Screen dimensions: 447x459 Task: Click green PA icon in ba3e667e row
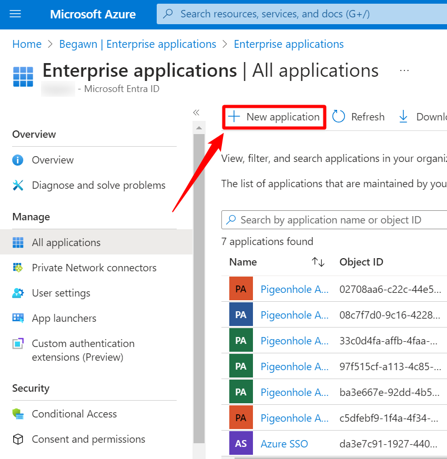241,392
